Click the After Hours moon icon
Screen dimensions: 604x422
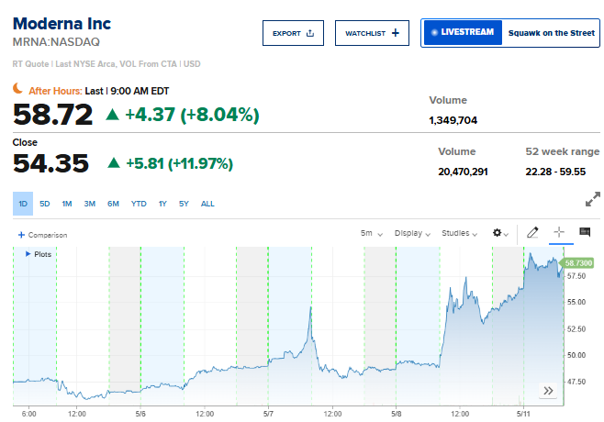pos(17,88)
